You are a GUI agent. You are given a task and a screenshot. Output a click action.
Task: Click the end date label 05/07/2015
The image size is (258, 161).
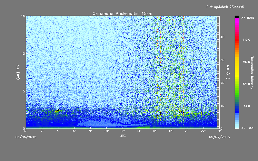click(x=219, y=137)
